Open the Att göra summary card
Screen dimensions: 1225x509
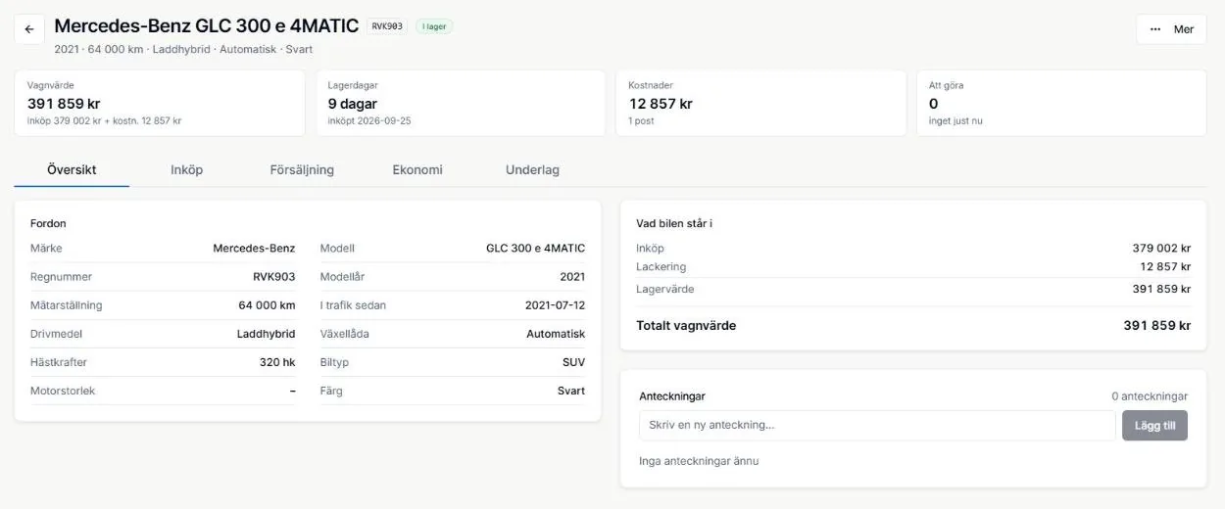[1061, 103]
